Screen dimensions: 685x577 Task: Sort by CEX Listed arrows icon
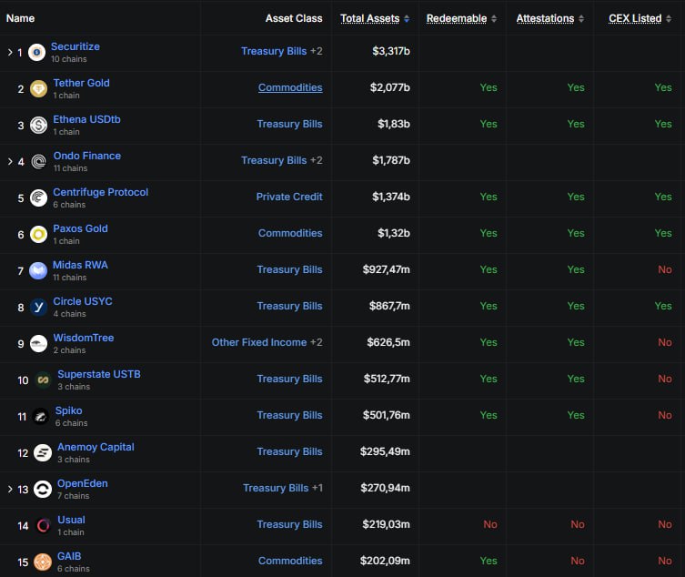[669, 19]
